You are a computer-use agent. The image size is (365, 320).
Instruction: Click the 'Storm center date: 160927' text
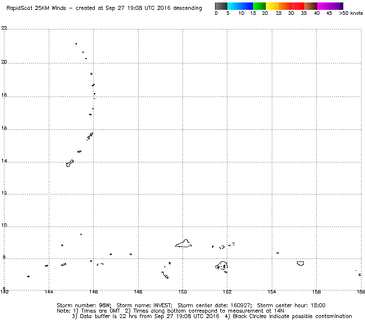215,305
